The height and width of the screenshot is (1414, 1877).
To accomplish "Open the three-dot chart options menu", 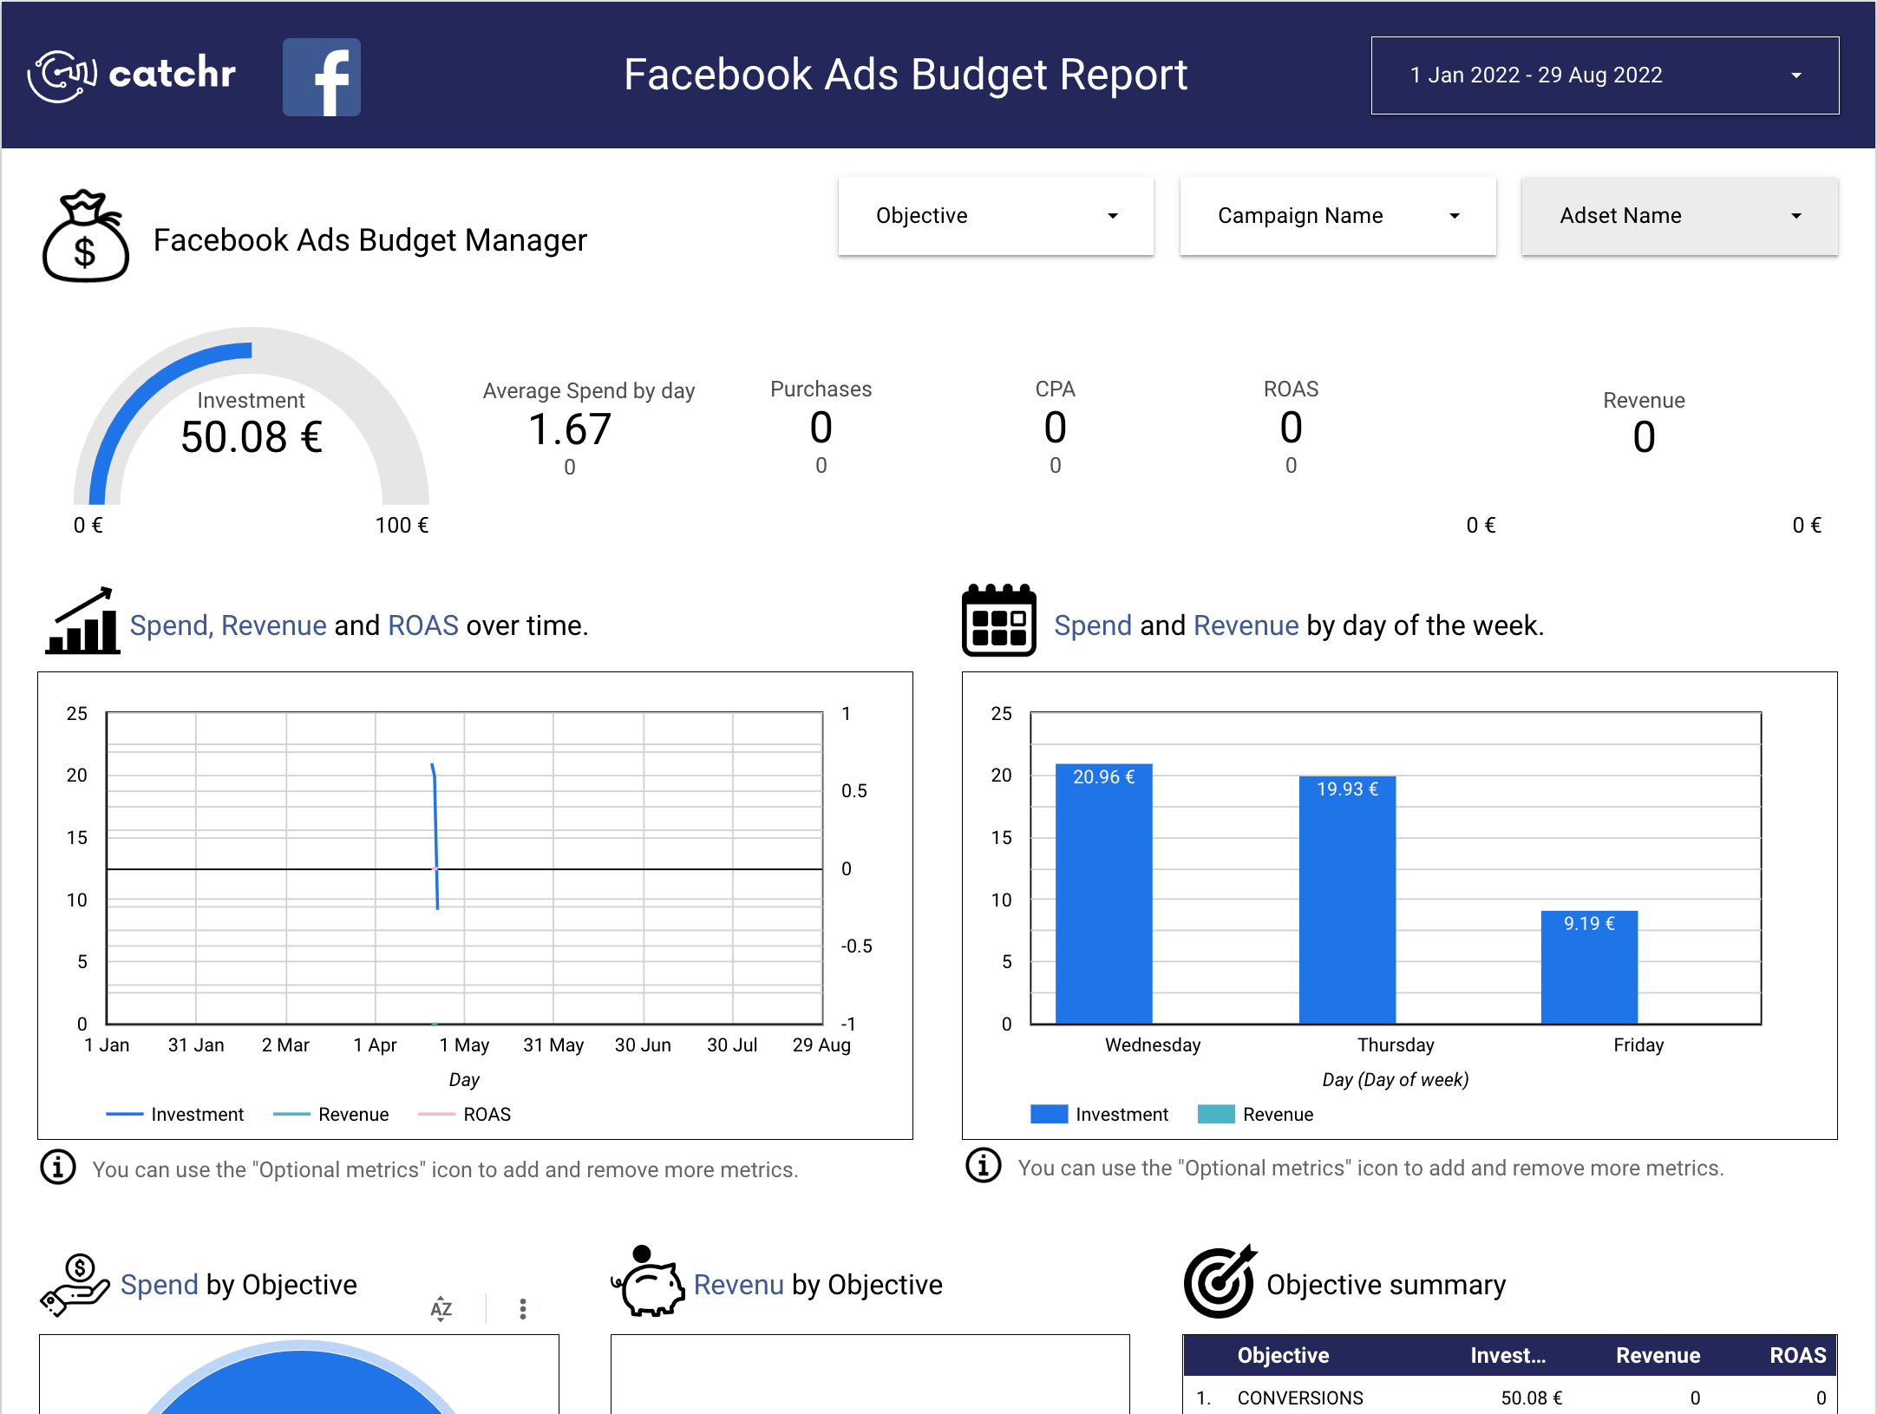I will coord(522,1308).
